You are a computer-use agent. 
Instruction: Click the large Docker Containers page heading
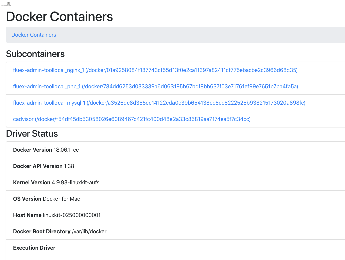60,16
